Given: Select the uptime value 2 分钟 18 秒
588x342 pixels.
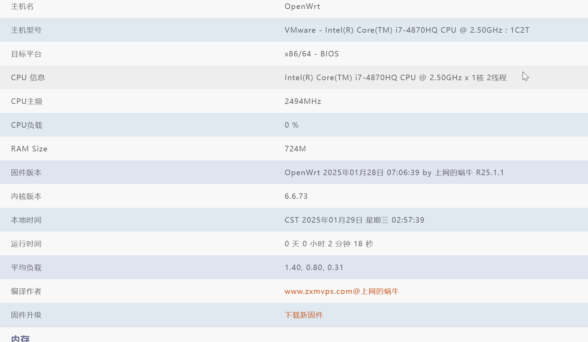Looking at the screenshot, I should (x=329, y=244).
